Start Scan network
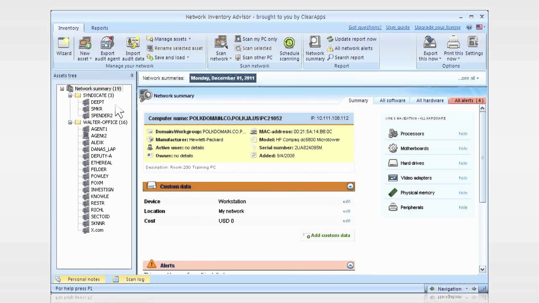This screenshot has height=303, width=539. pyautogui.click(x=221, y=49)
